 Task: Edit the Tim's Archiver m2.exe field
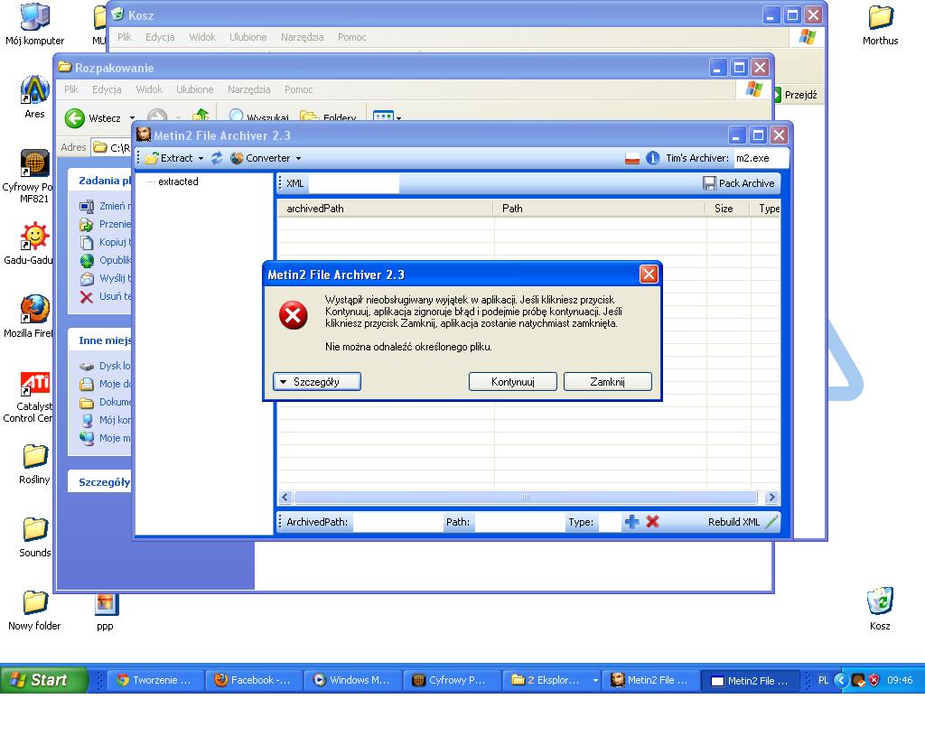(761, 158)
